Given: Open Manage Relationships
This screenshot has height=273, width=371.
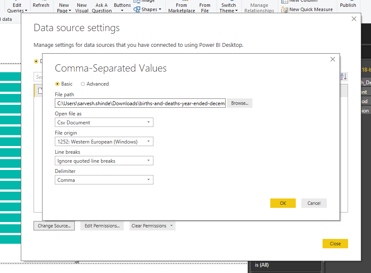Looking at the screenshot, I should (259, 5).
